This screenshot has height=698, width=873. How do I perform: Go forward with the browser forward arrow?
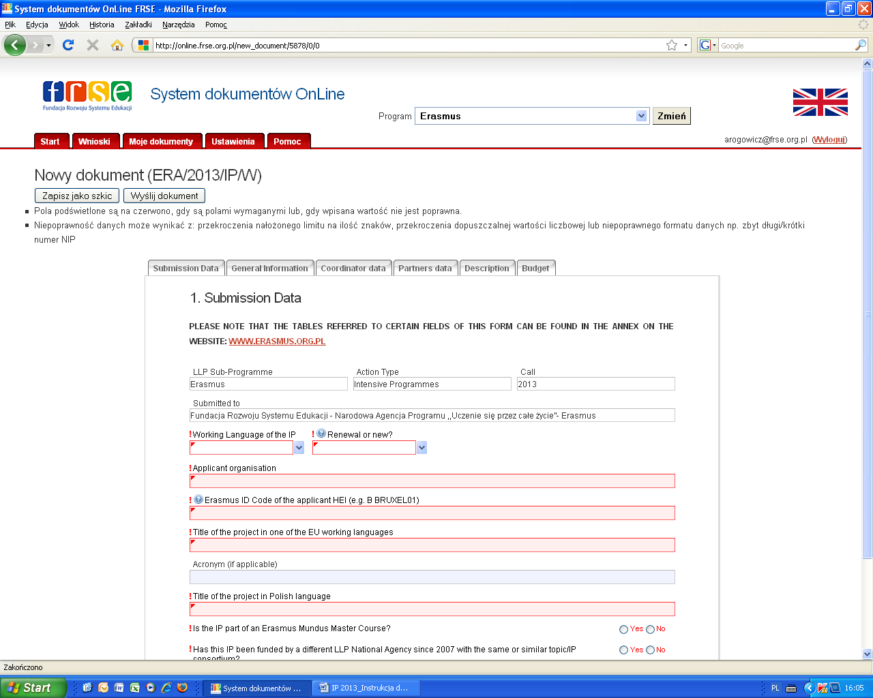coord(34,45)
